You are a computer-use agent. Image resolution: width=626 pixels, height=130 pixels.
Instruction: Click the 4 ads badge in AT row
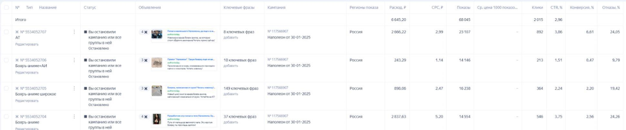point(144,32)
